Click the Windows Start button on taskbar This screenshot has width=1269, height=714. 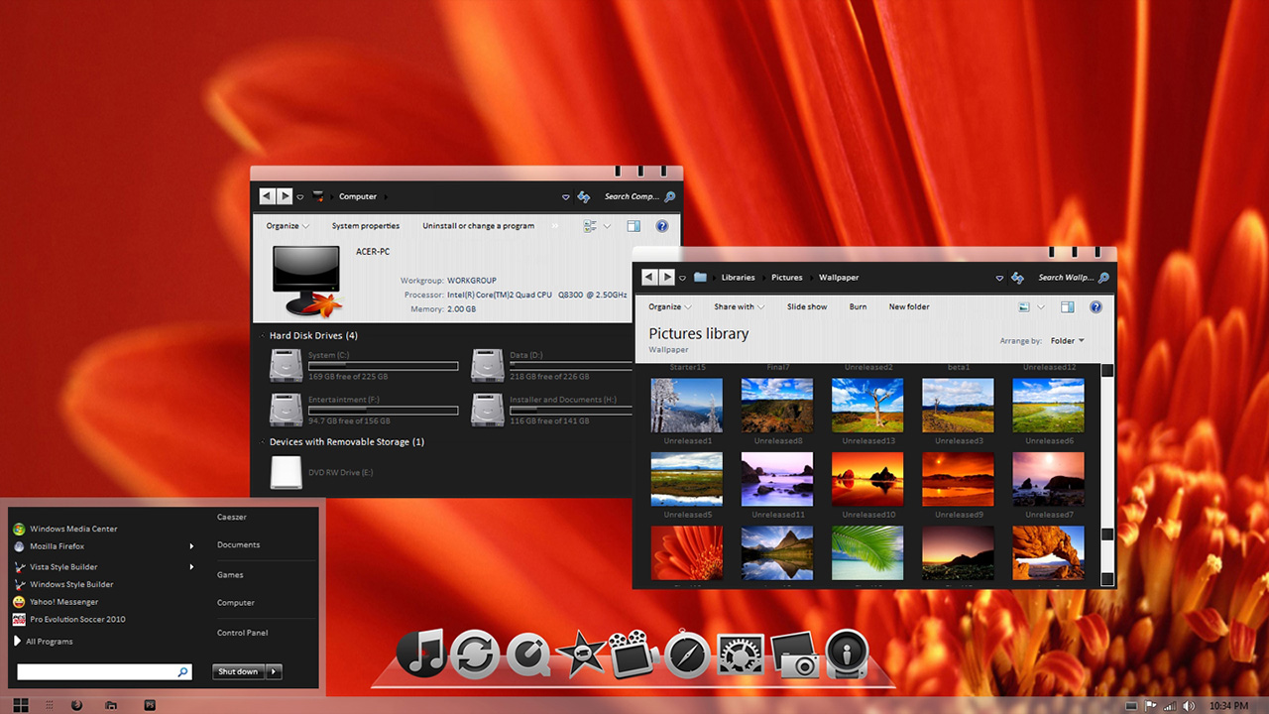coord(21,705)
